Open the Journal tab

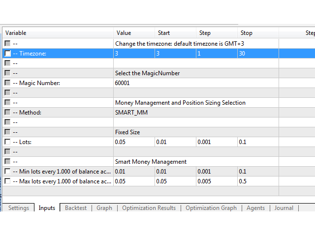[x=283, y=208]
